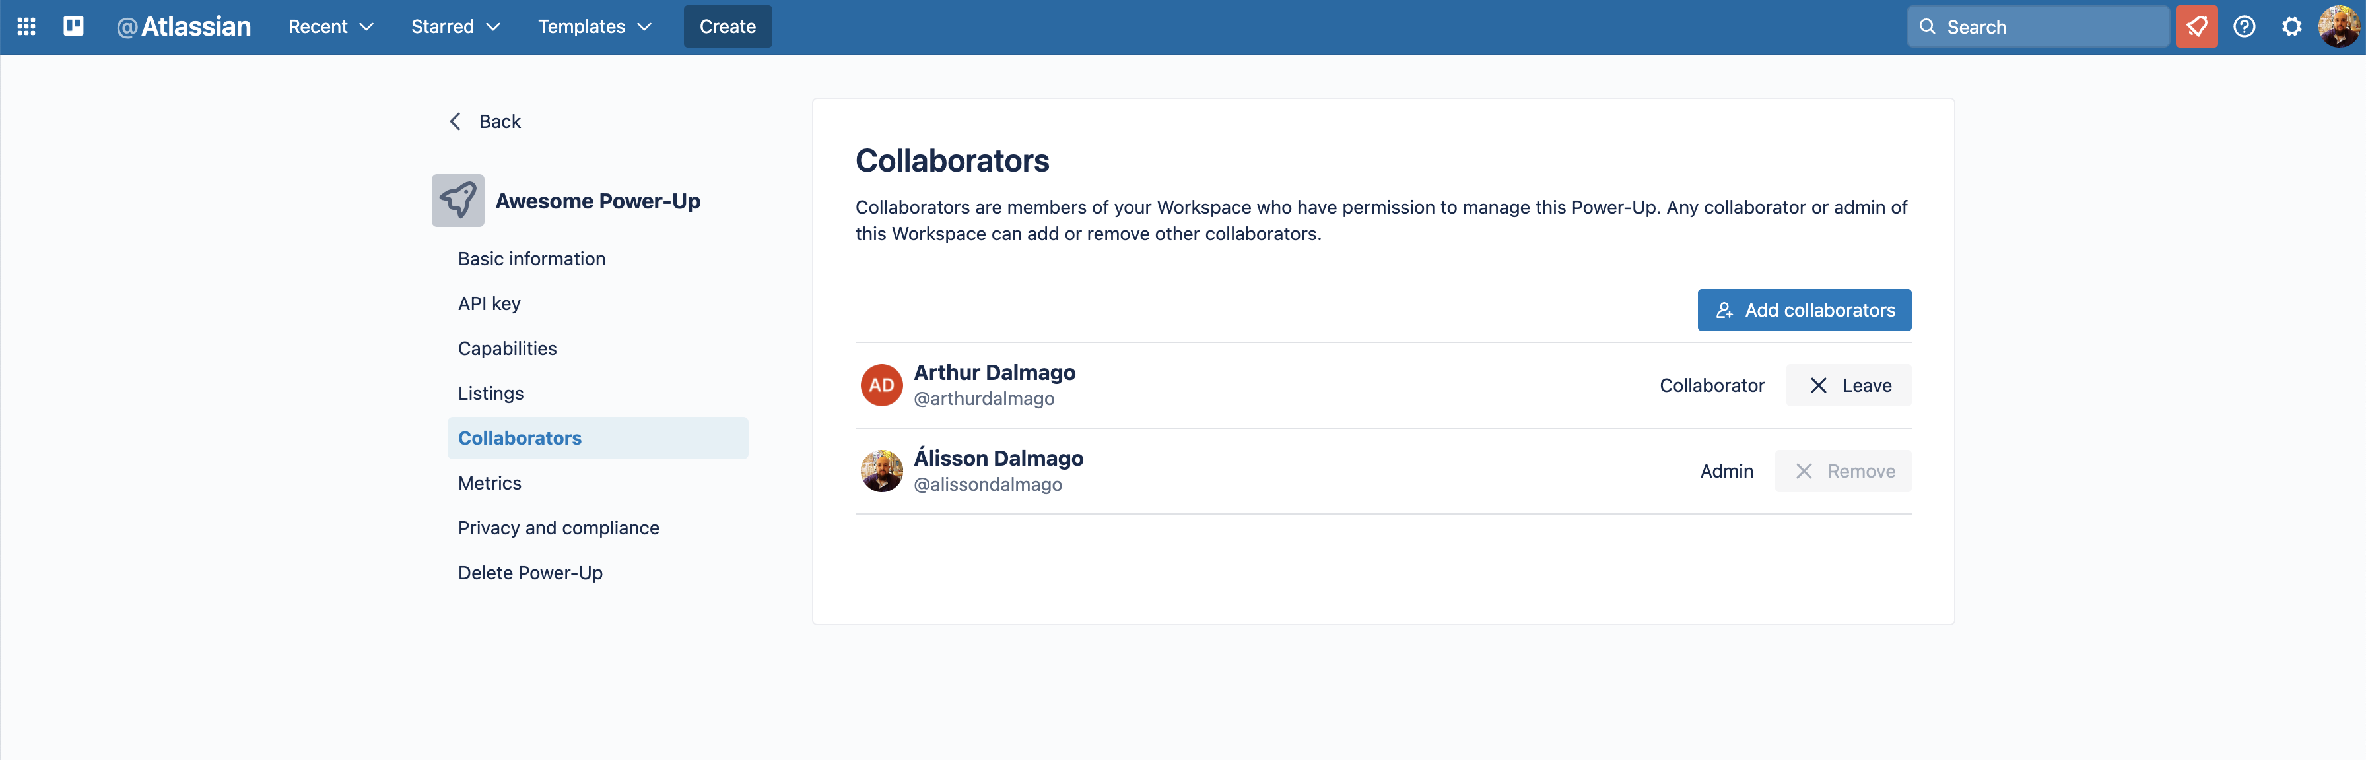This screenshot has width=2366, height=760.
Task: Open the app switcher grid icon
Action: (26, 26)
